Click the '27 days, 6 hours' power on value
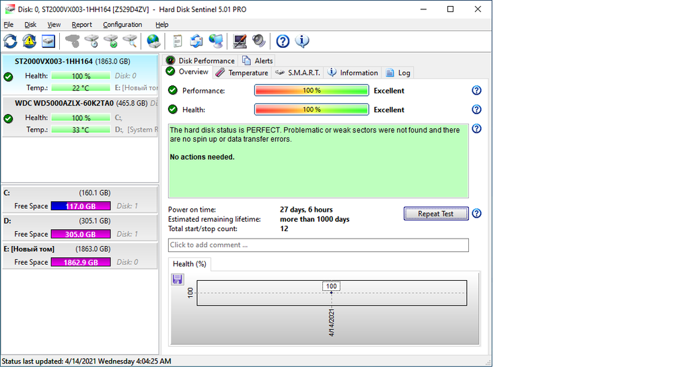 click(x=306, y=210)
